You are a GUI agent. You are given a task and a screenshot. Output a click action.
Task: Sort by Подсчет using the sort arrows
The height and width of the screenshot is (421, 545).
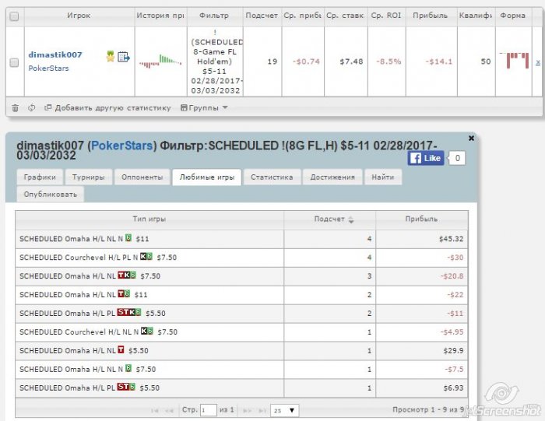point(351,219)
